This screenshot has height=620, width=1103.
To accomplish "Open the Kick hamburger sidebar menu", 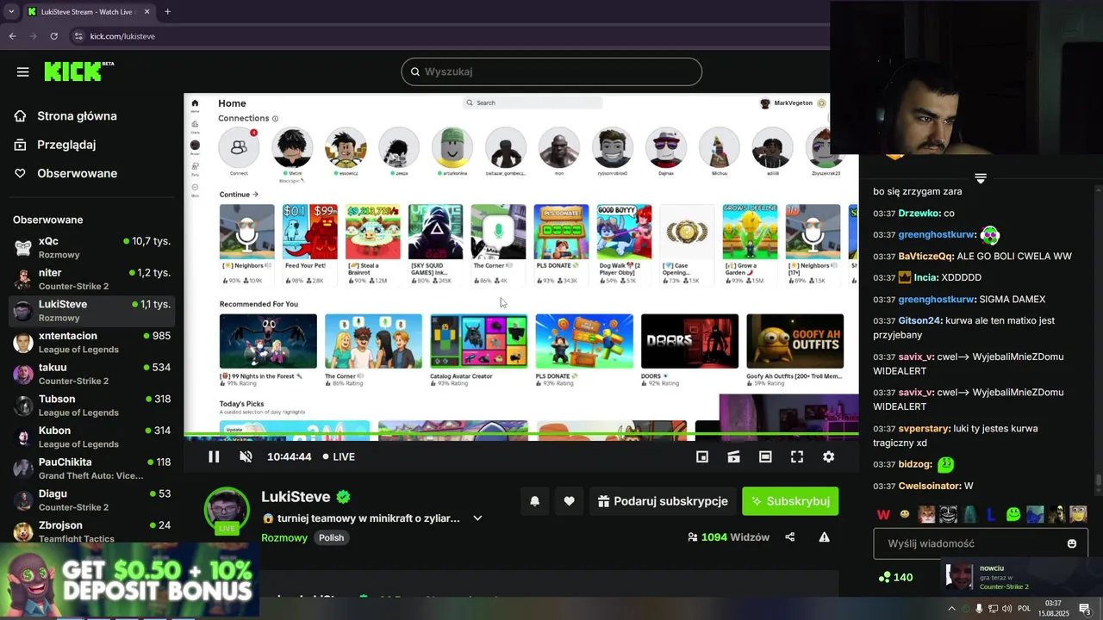I will (x=23, y=72).
